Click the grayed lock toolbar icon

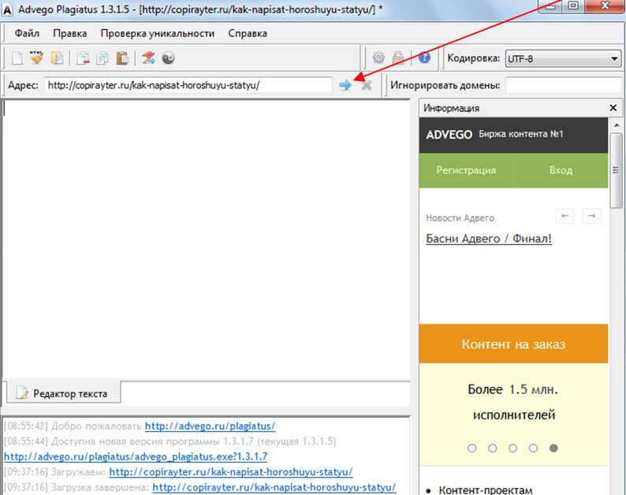coord(398,58)
